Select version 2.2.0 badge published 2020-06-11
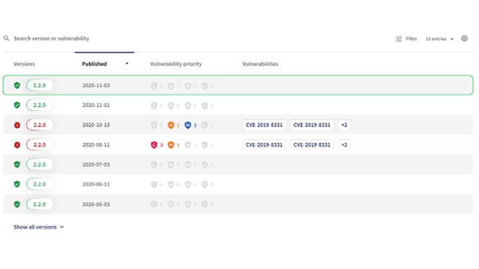The height and width of the screenshot is (269, 479). point(39,184)
